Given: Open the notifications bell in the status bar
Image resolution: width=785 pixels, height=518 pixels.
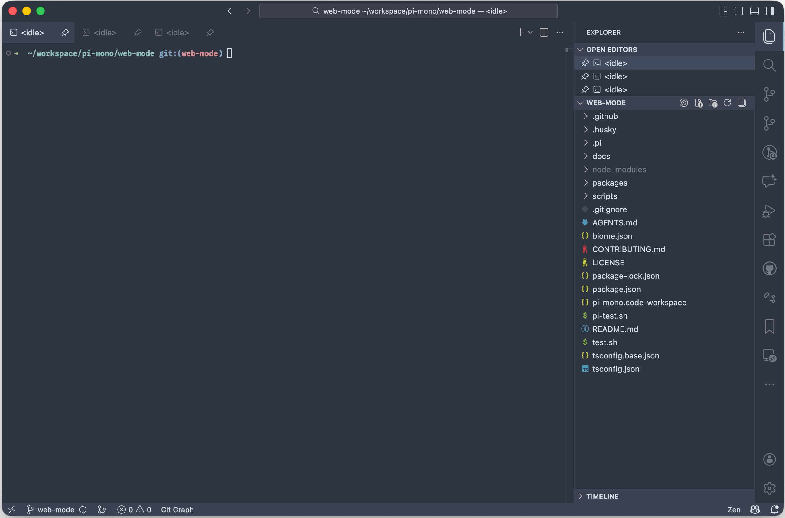Looking at the screenshot, I should tap(776, 510).
